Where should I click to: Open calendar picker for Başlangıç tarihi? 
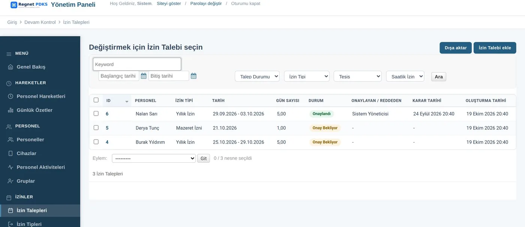click(x=144, y=76)
